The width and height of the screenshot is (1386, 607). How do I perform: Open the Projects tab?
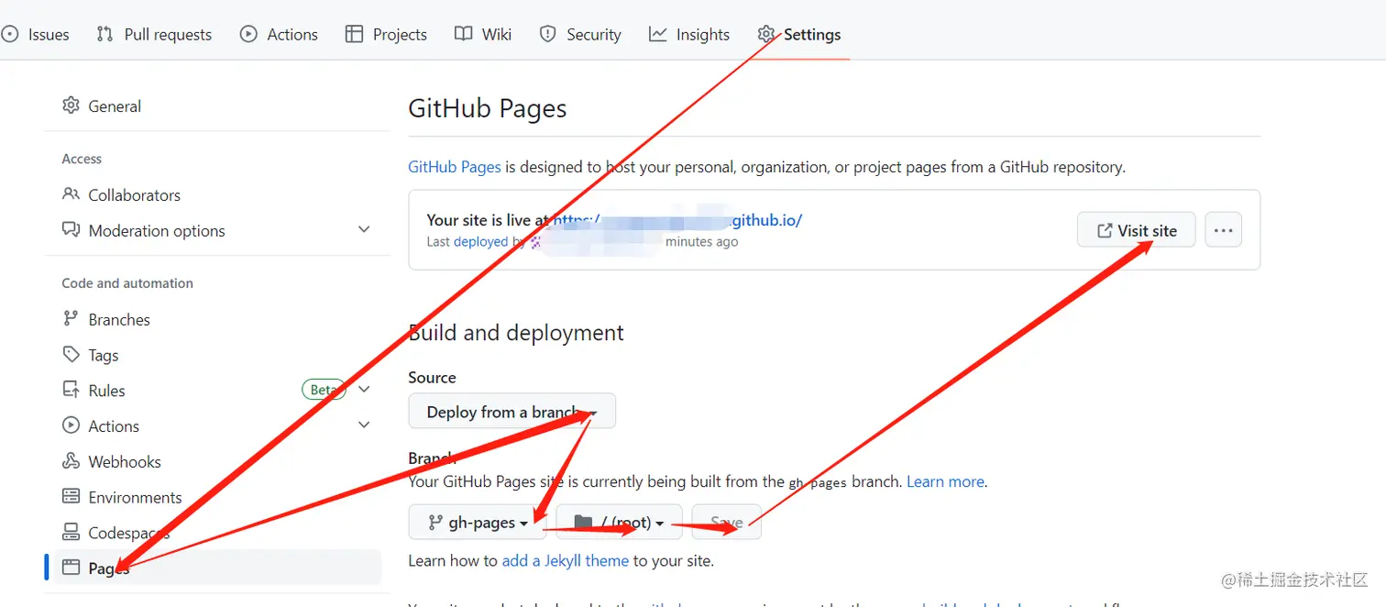[386, 35]
